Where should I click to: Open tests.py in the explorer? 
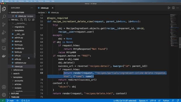[18, 52]
